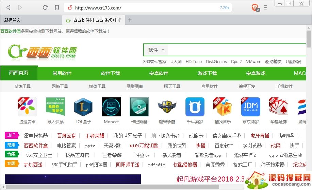Screen dimensions: 312x190
Task: Open the 西西首页 navigation item
Action: (x=19, y=73)
